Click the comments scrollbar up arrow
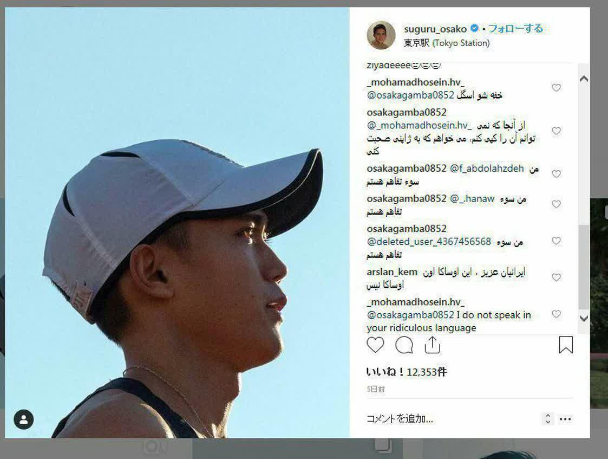 click(x=584, y=79)
